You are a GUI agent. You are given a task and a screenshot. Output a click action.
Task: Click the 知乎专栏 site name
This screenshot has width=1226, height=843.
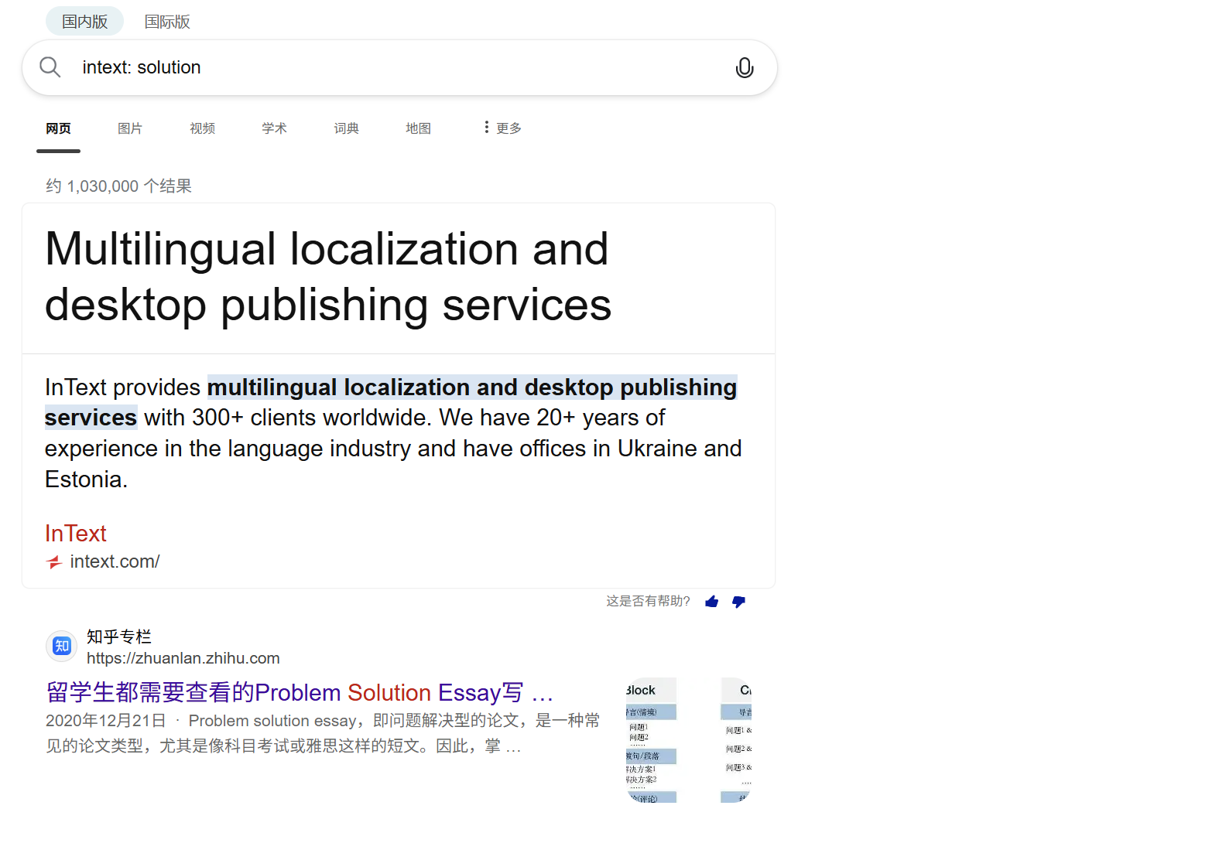point(119,637)
